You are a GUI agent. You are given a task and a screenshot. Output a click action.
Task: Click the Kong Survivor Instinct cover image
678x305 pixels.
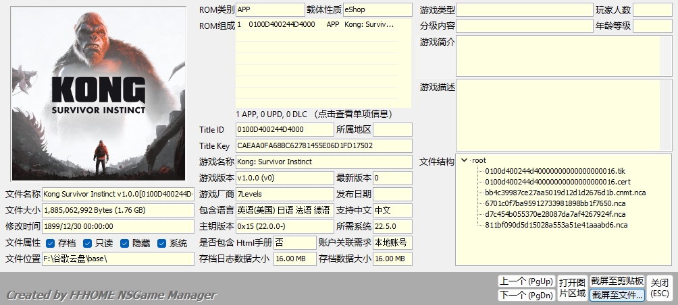(99, 94)
